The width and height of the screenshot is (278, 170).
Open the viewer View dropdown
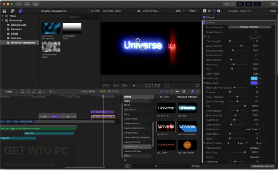193,11
